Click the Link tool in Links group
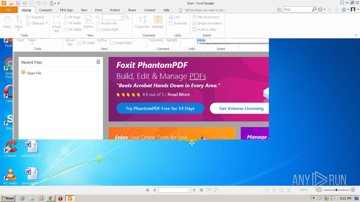Image resolution: width=360 pixels, height=202 pixels. 174,17
